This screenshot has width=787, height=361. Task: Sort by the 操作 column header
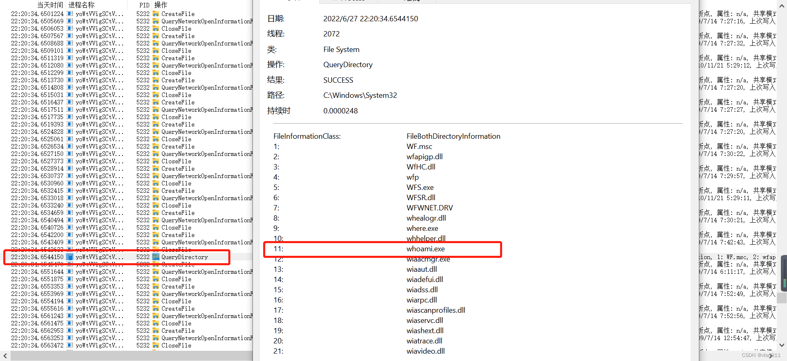tap(161, 5)
